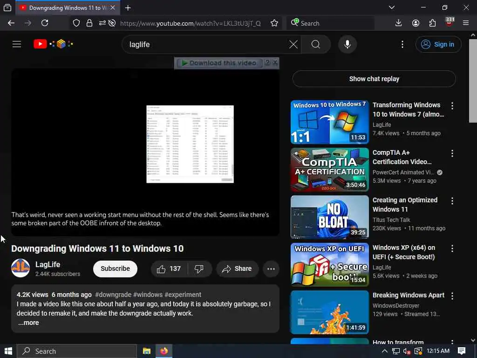Open Firefox downloads panel

[x=399, y=23]
